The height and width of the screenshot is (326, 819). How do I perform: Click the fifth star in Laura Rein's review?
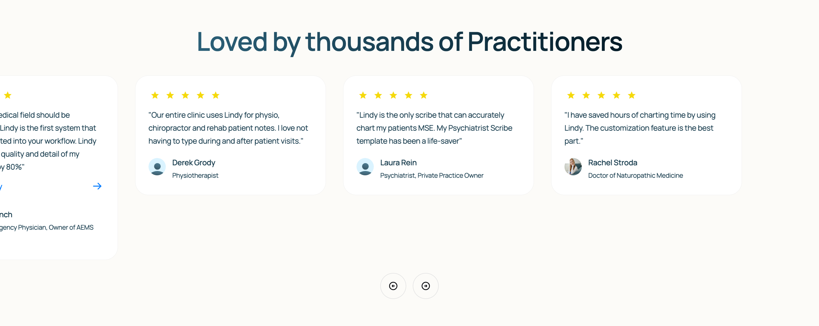pos(424,95)
